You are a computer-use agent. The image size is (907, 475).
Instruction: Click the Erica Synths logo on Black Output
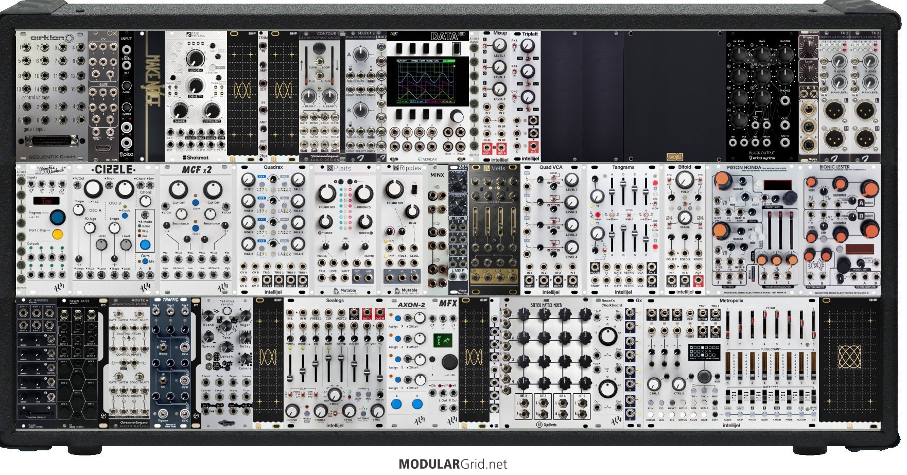coord(762,157)
